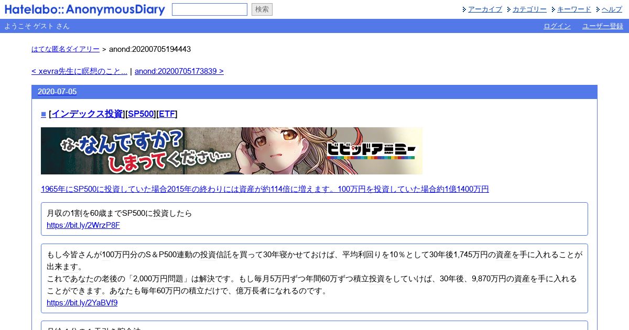Open the キーワード menu link
The image size is (629, 330).
[574, 9]
